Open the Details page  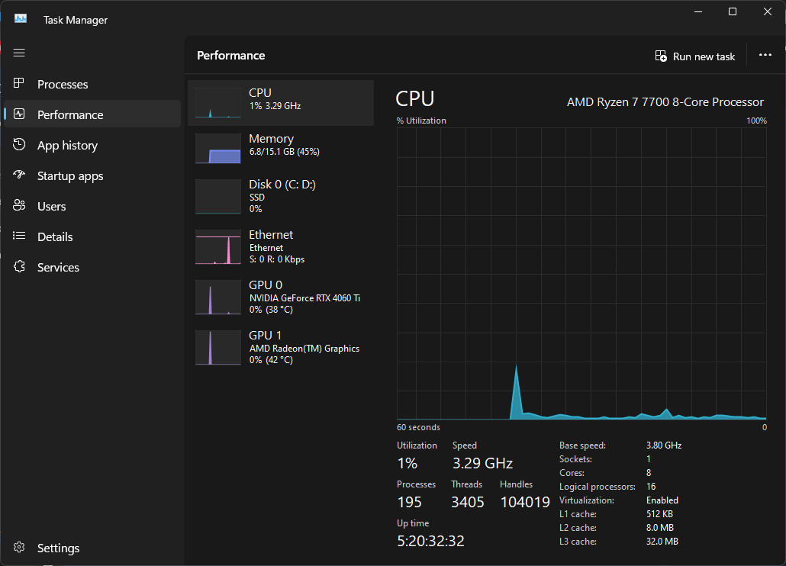click(92, 237)
